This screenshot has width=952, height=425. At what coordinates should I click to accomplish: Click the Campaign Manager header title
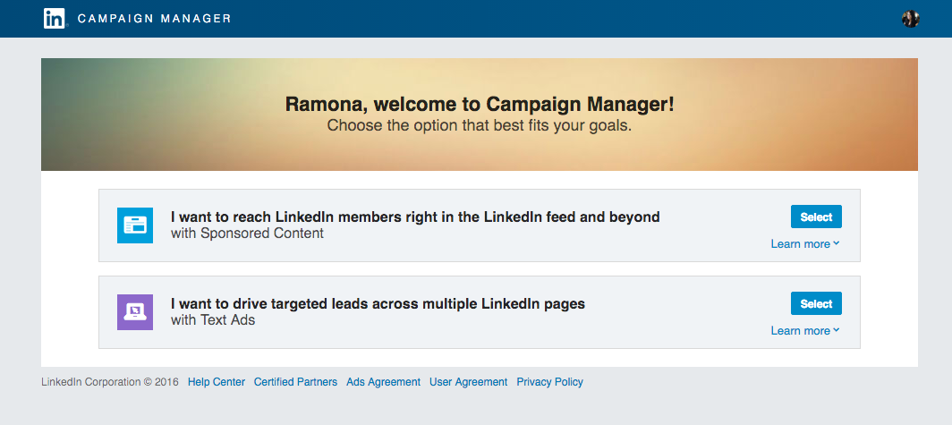[x=155, y=19]
